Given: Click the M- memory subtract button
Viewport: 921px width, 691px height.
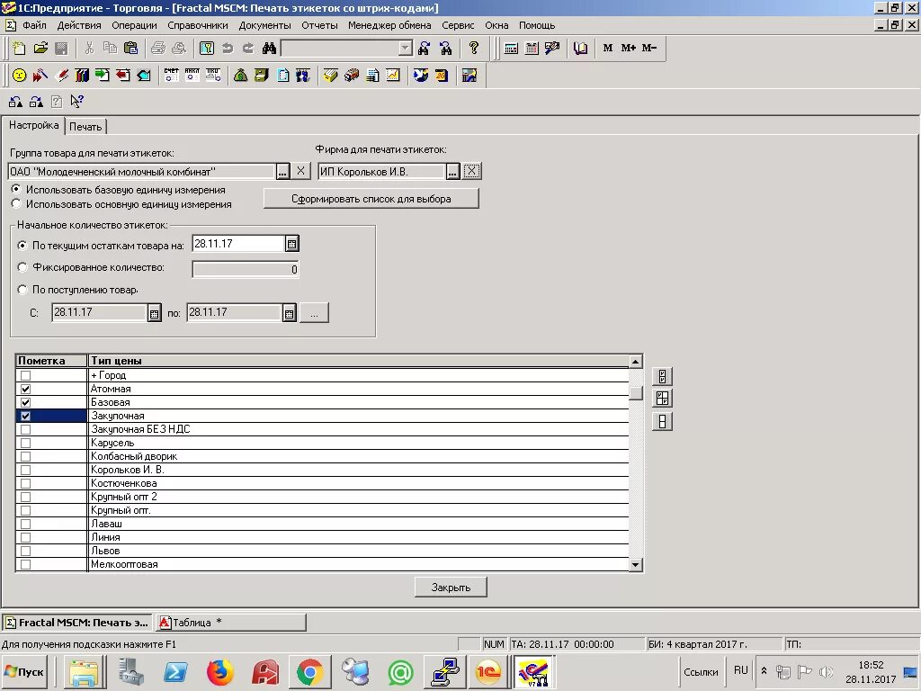Looking at the screenshot, I should pyautogui.click(x=649, y=49).
